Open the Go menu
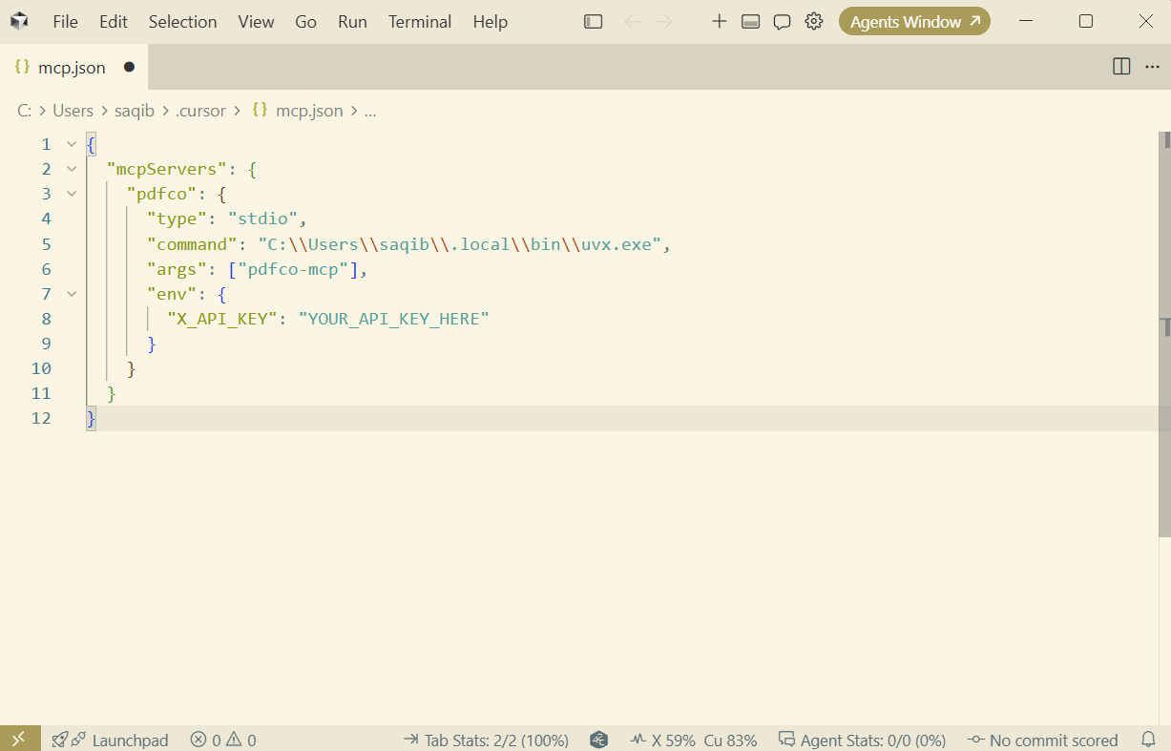 (x=305, y=21)
